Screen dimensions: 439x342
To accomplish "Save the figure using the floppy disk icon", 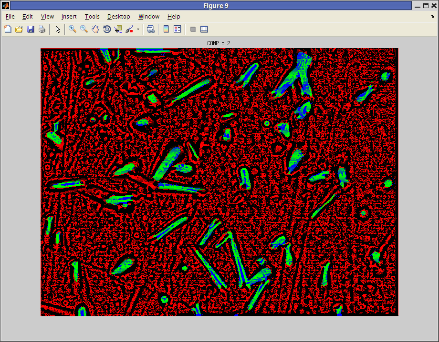I will (x=31, y=29).
